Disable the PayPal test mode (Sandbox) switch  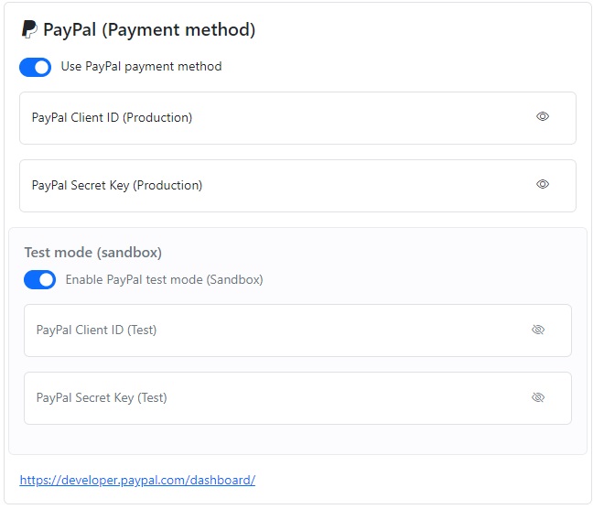pyautogui.click(x=39, y=280)
